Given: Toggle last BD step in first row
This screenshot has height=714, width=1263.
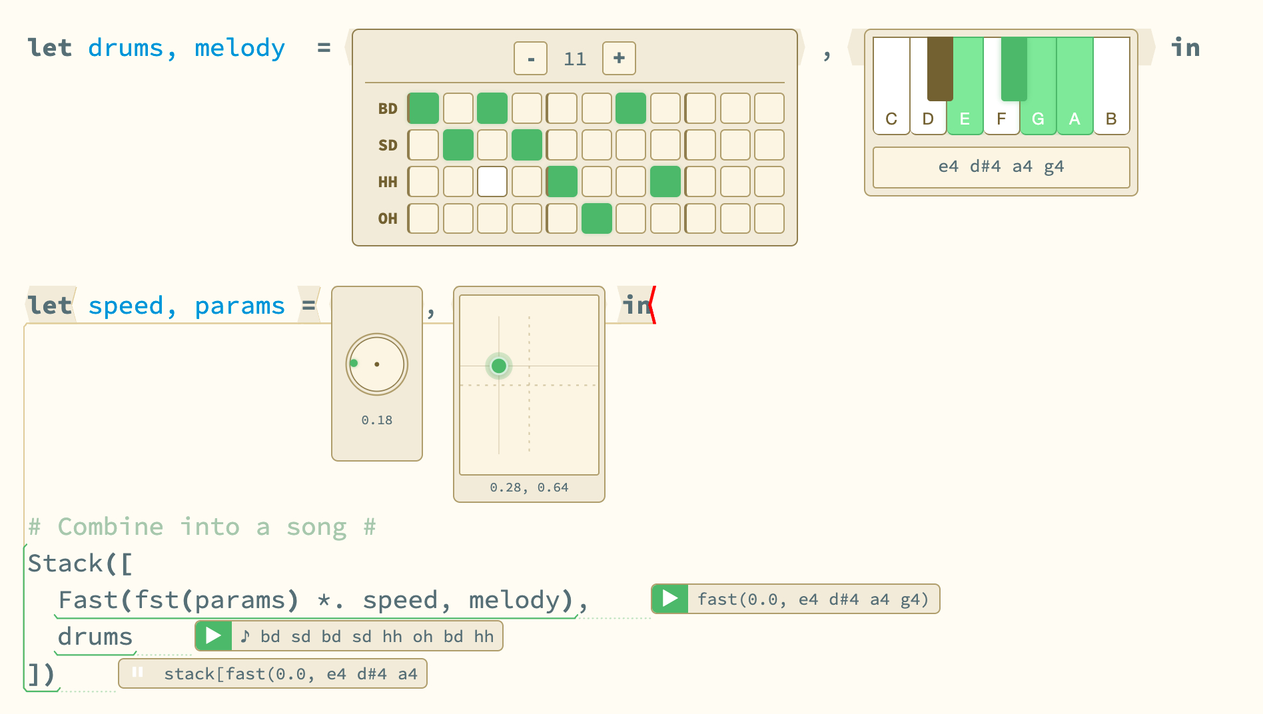Looking at the screenshot, I should pyautogui.click(x=769, y=109).
